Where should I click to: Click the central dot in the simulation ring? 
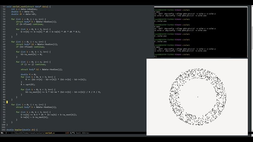pos(198,97)
